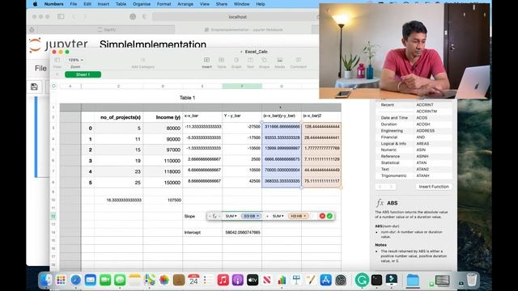Open the Table menu in menu bar
Image resolution: width=518 pixels, height=291 pixels.
(121, 4)
